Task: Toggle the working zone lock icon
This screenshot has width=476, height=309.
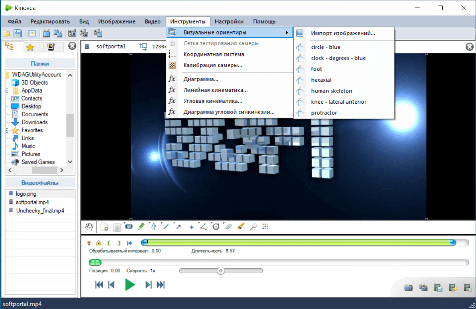Action: pyautogui.click(x=99, y=243)
